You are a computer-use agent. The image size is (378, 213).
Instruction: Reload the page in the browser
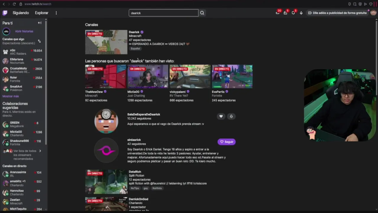pyautogui.click(x=14, y=4)
